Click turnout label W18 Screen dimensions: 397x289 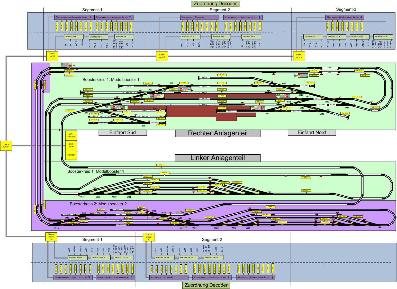pos(57,228)
